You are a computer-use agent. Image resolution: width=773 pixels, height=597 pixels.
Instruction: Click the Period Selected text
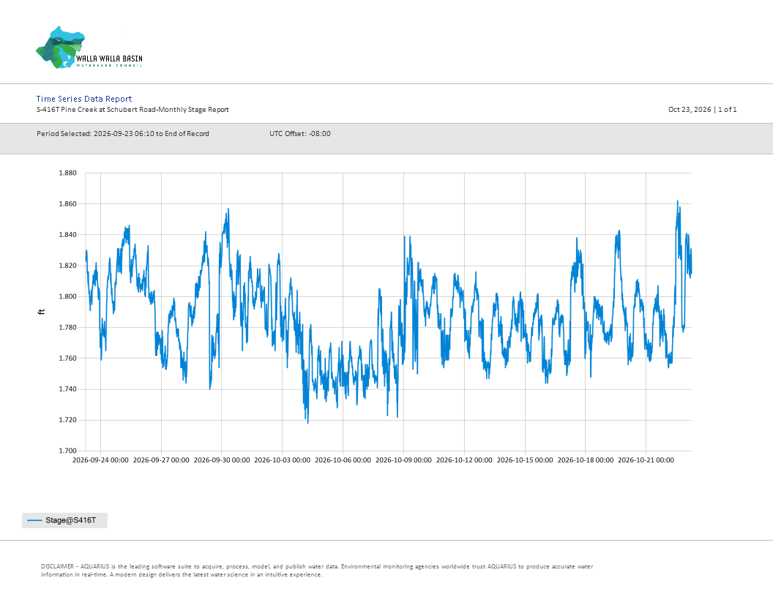123,133
